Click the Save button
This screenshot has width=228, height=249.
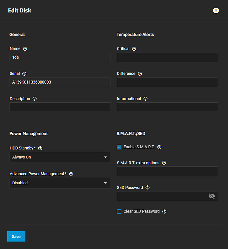[16, 237]
